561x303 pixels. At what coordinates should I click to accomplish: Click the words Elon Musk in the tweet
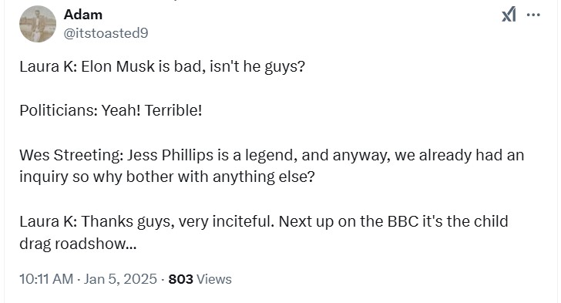click(118, 66)
